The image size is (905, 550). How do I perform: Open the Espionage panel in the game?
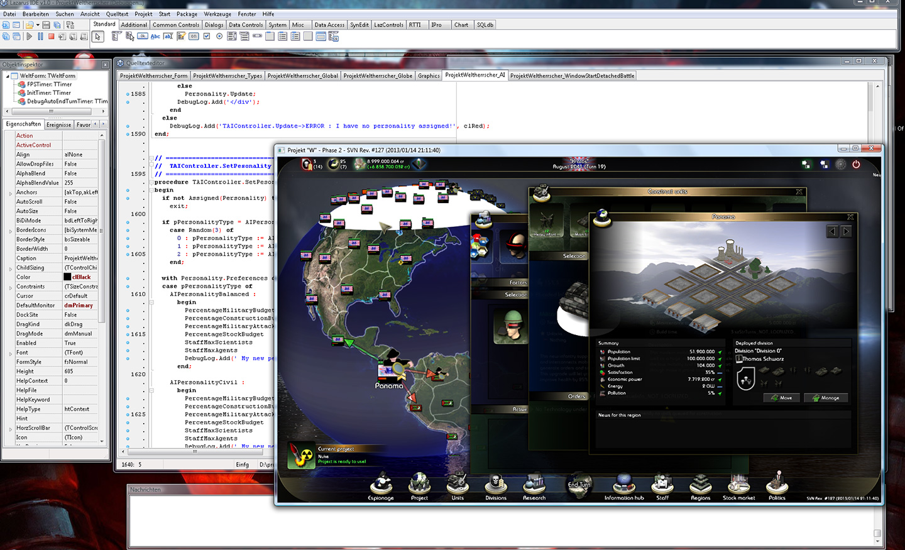pos(381,485)
